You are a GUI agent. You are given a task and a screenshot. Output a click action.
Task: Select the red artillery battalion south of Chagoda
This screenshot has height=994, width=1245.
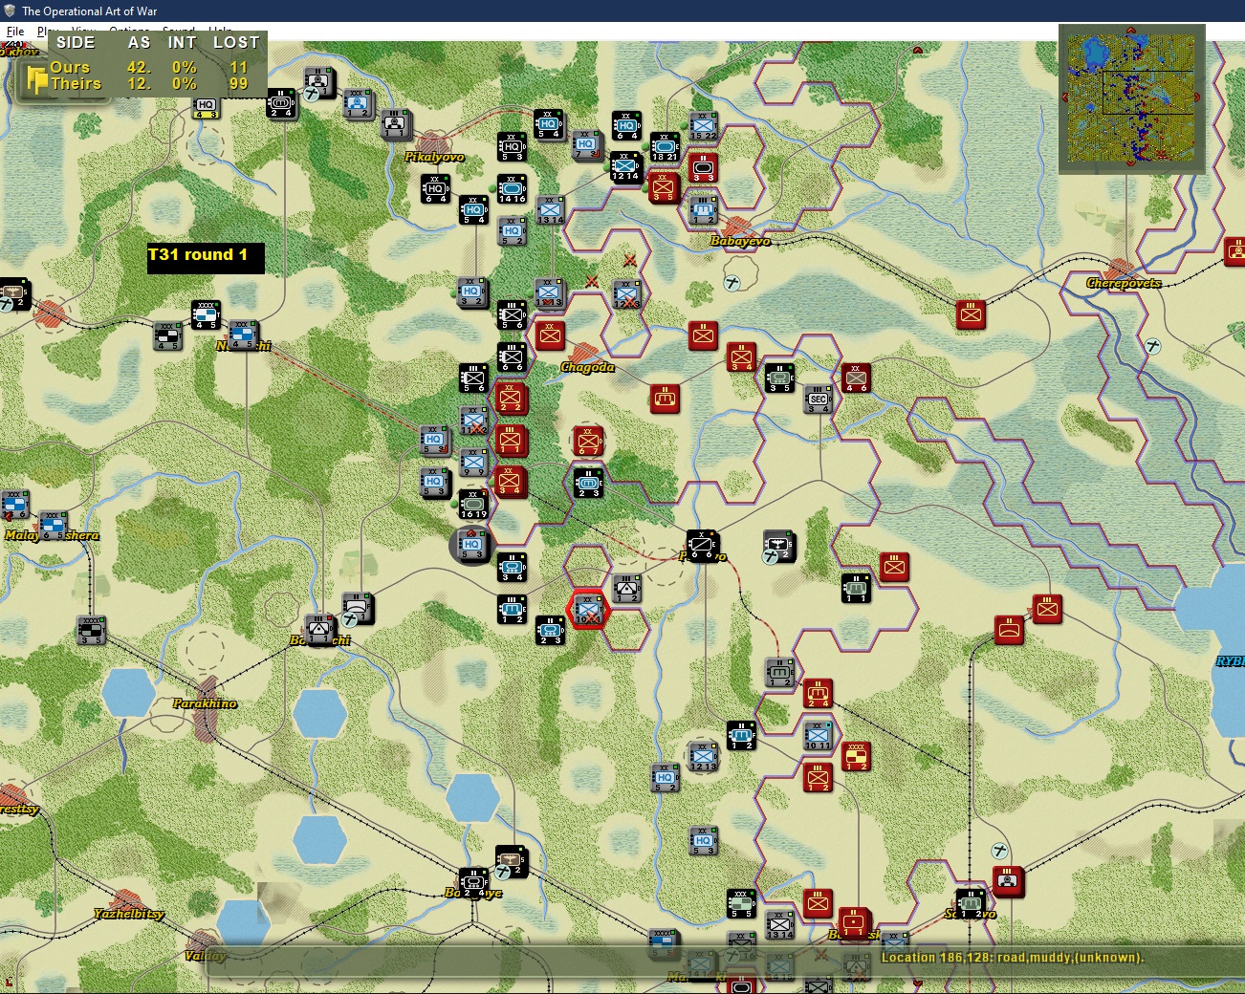[665, 400]
